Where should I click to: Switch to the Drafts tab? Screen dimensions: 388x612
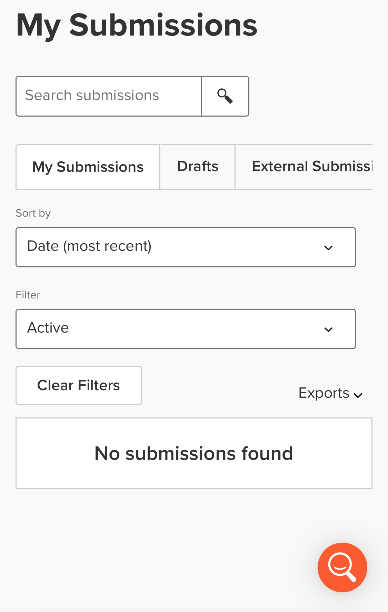pos(198,167)
